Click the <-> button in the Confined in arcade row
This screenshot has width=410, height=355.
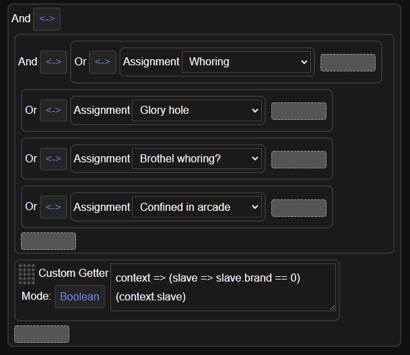pos(53,207)
